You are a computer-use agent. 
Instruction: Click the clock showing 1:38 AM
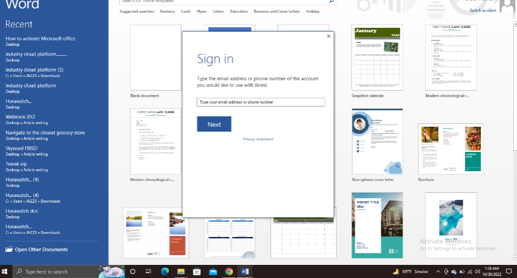492,271
